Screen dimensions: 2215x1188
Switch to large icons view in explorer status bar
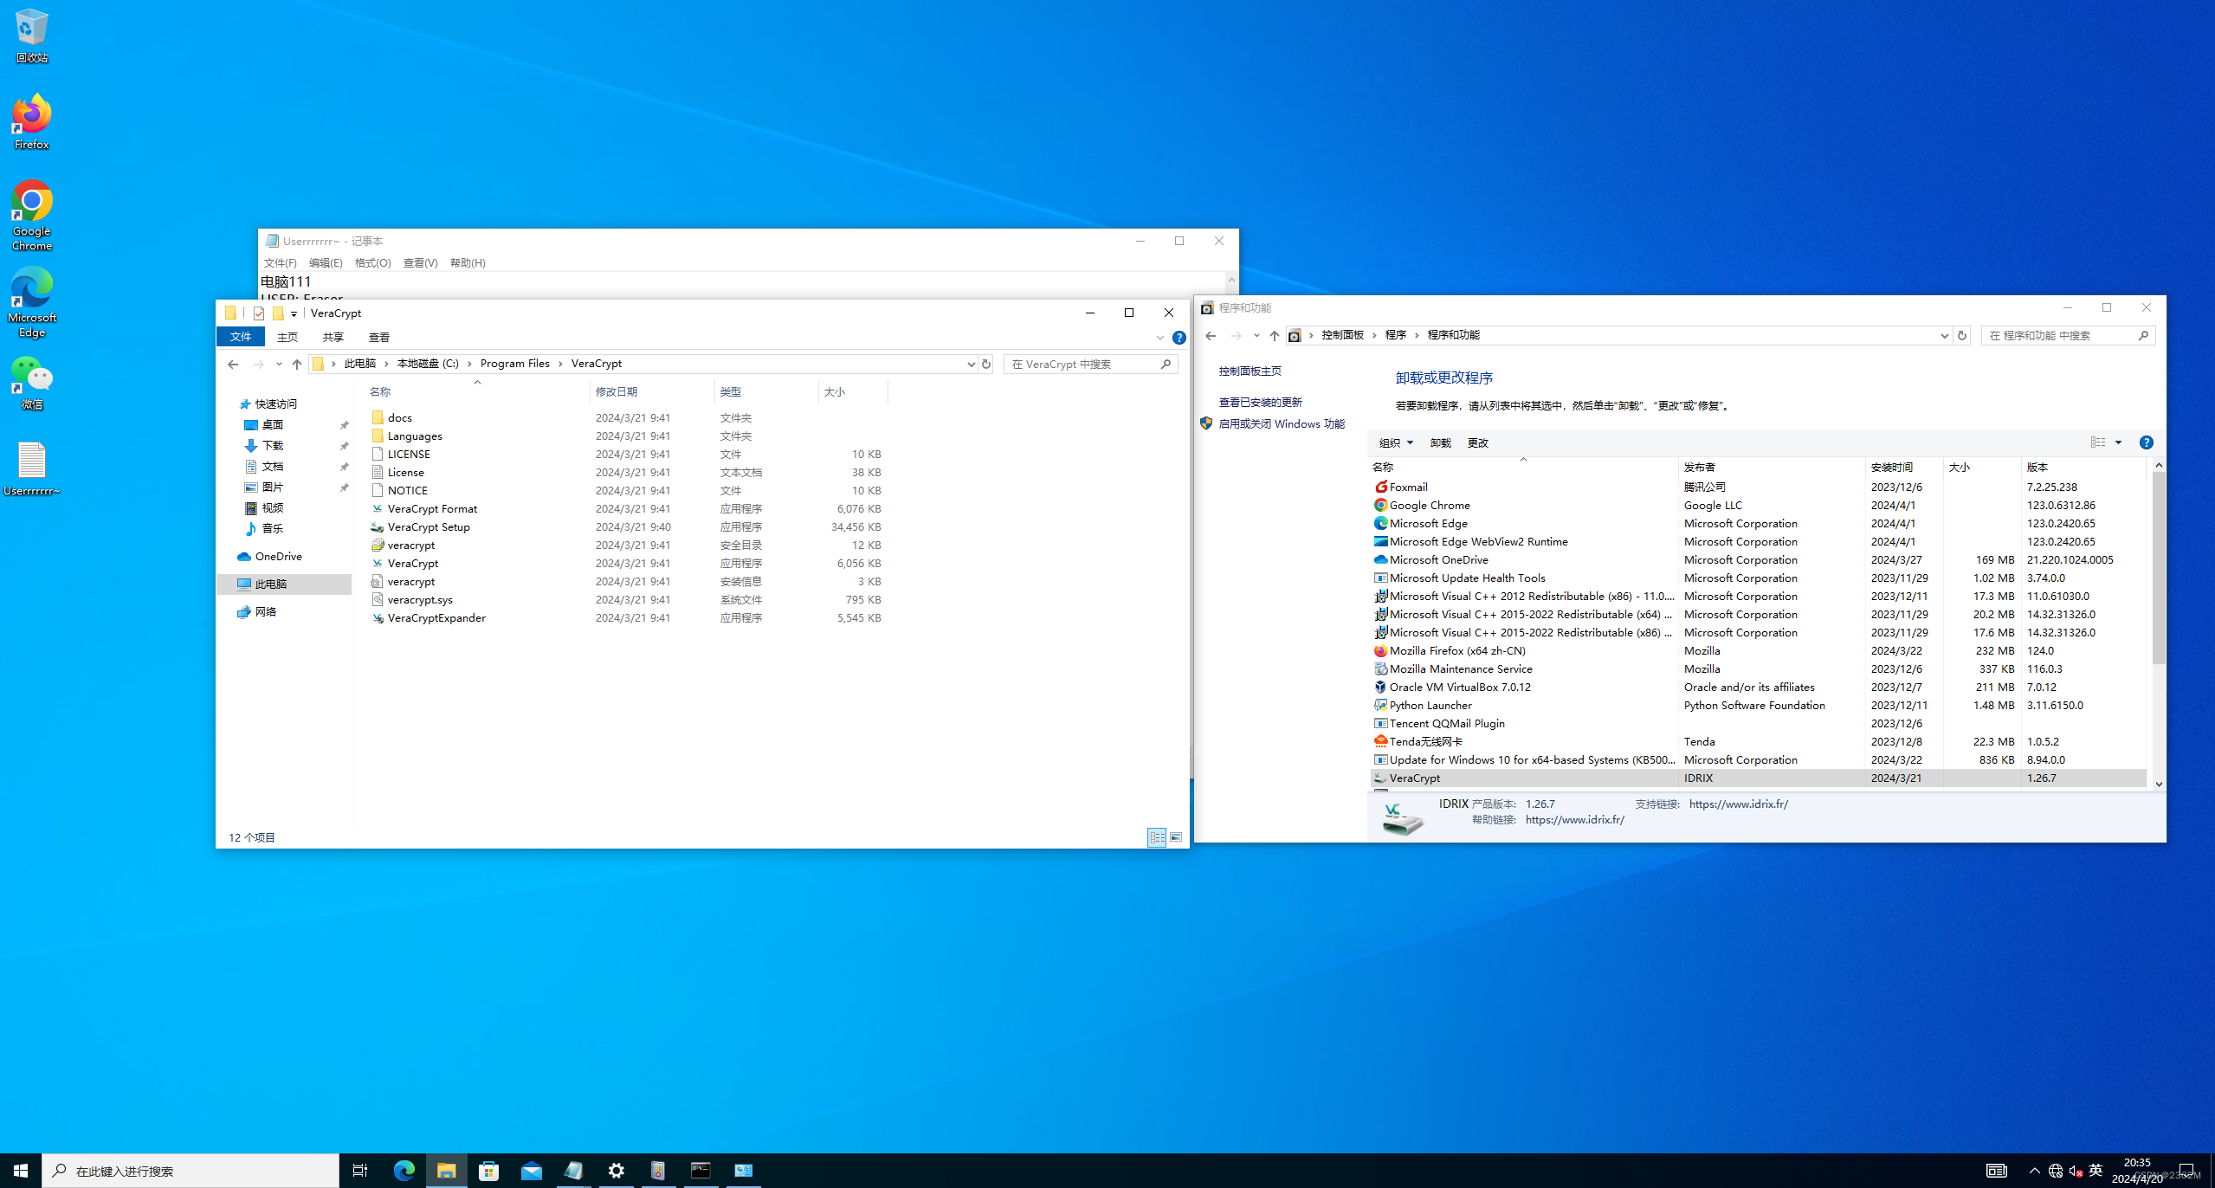click(x=1176, y=837)
